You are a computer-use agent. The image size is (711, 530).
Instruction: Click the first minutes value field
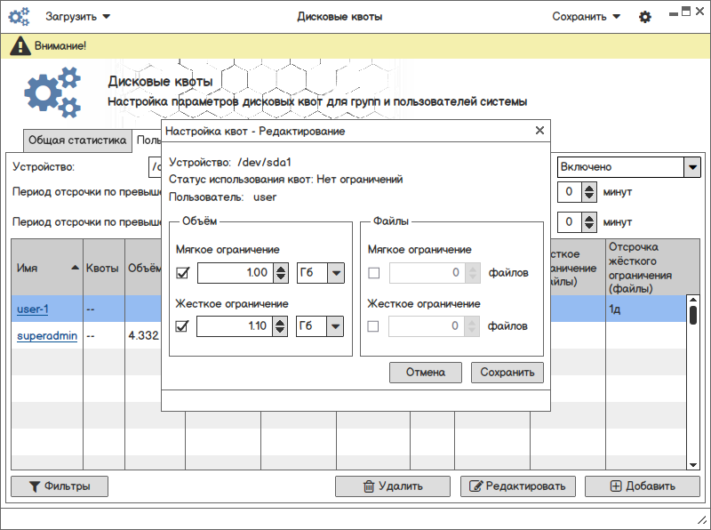[570, 192]
